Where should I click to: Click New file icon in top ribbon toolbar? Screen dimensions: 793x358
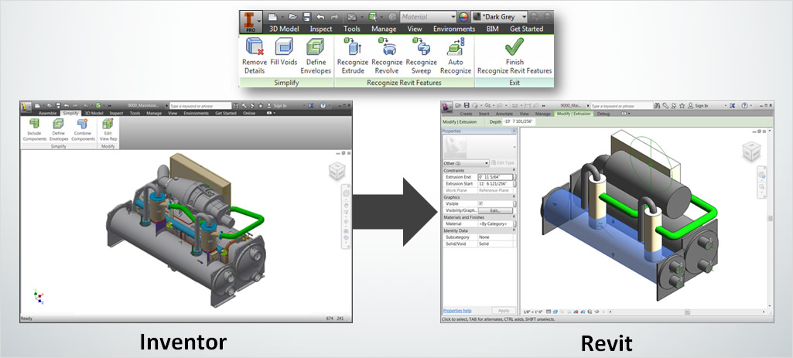point(273,17)
